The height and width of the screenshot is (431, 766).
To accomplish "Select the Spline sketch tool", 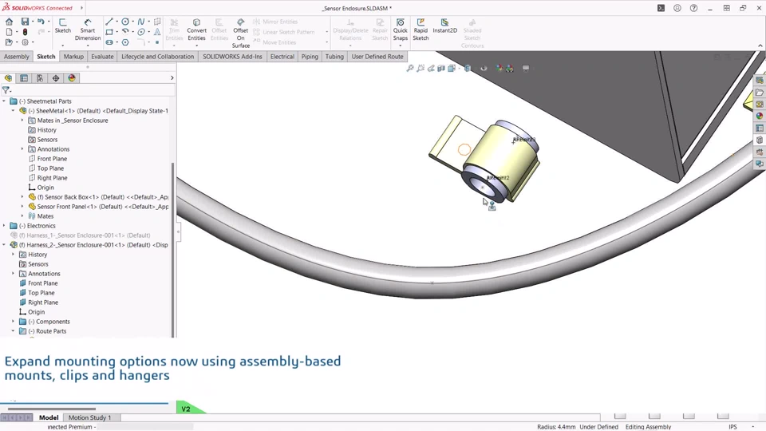I will point(141,22).
